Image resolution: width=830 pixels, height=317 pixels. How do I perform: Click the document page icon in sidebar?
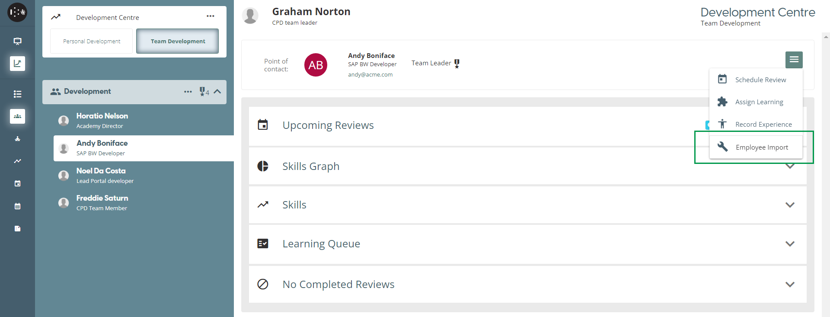point(17,228)
